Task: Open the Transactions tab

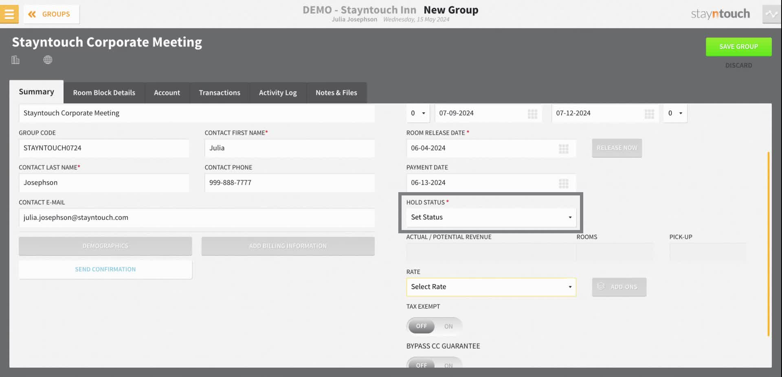Action: [x=220, y=93]
